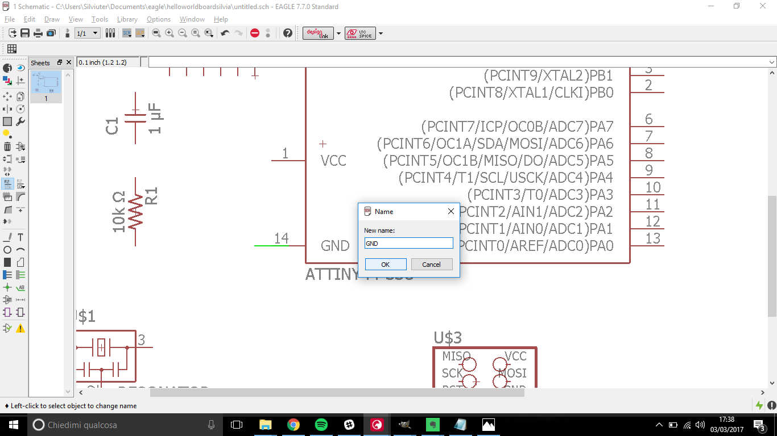Select the Info tool icon
This screenshot has width=777, height=436.
tap(7, 68)
